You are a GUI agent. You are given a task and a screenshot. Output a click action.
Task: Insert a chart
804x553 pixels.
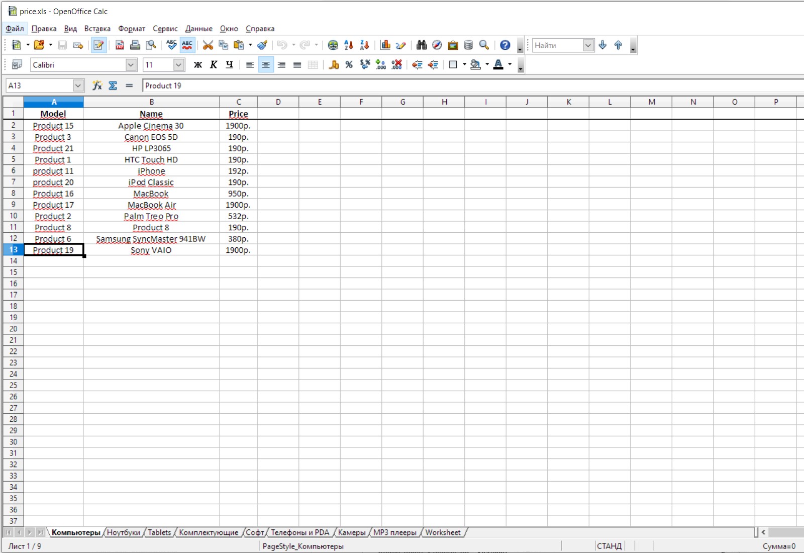385,45
